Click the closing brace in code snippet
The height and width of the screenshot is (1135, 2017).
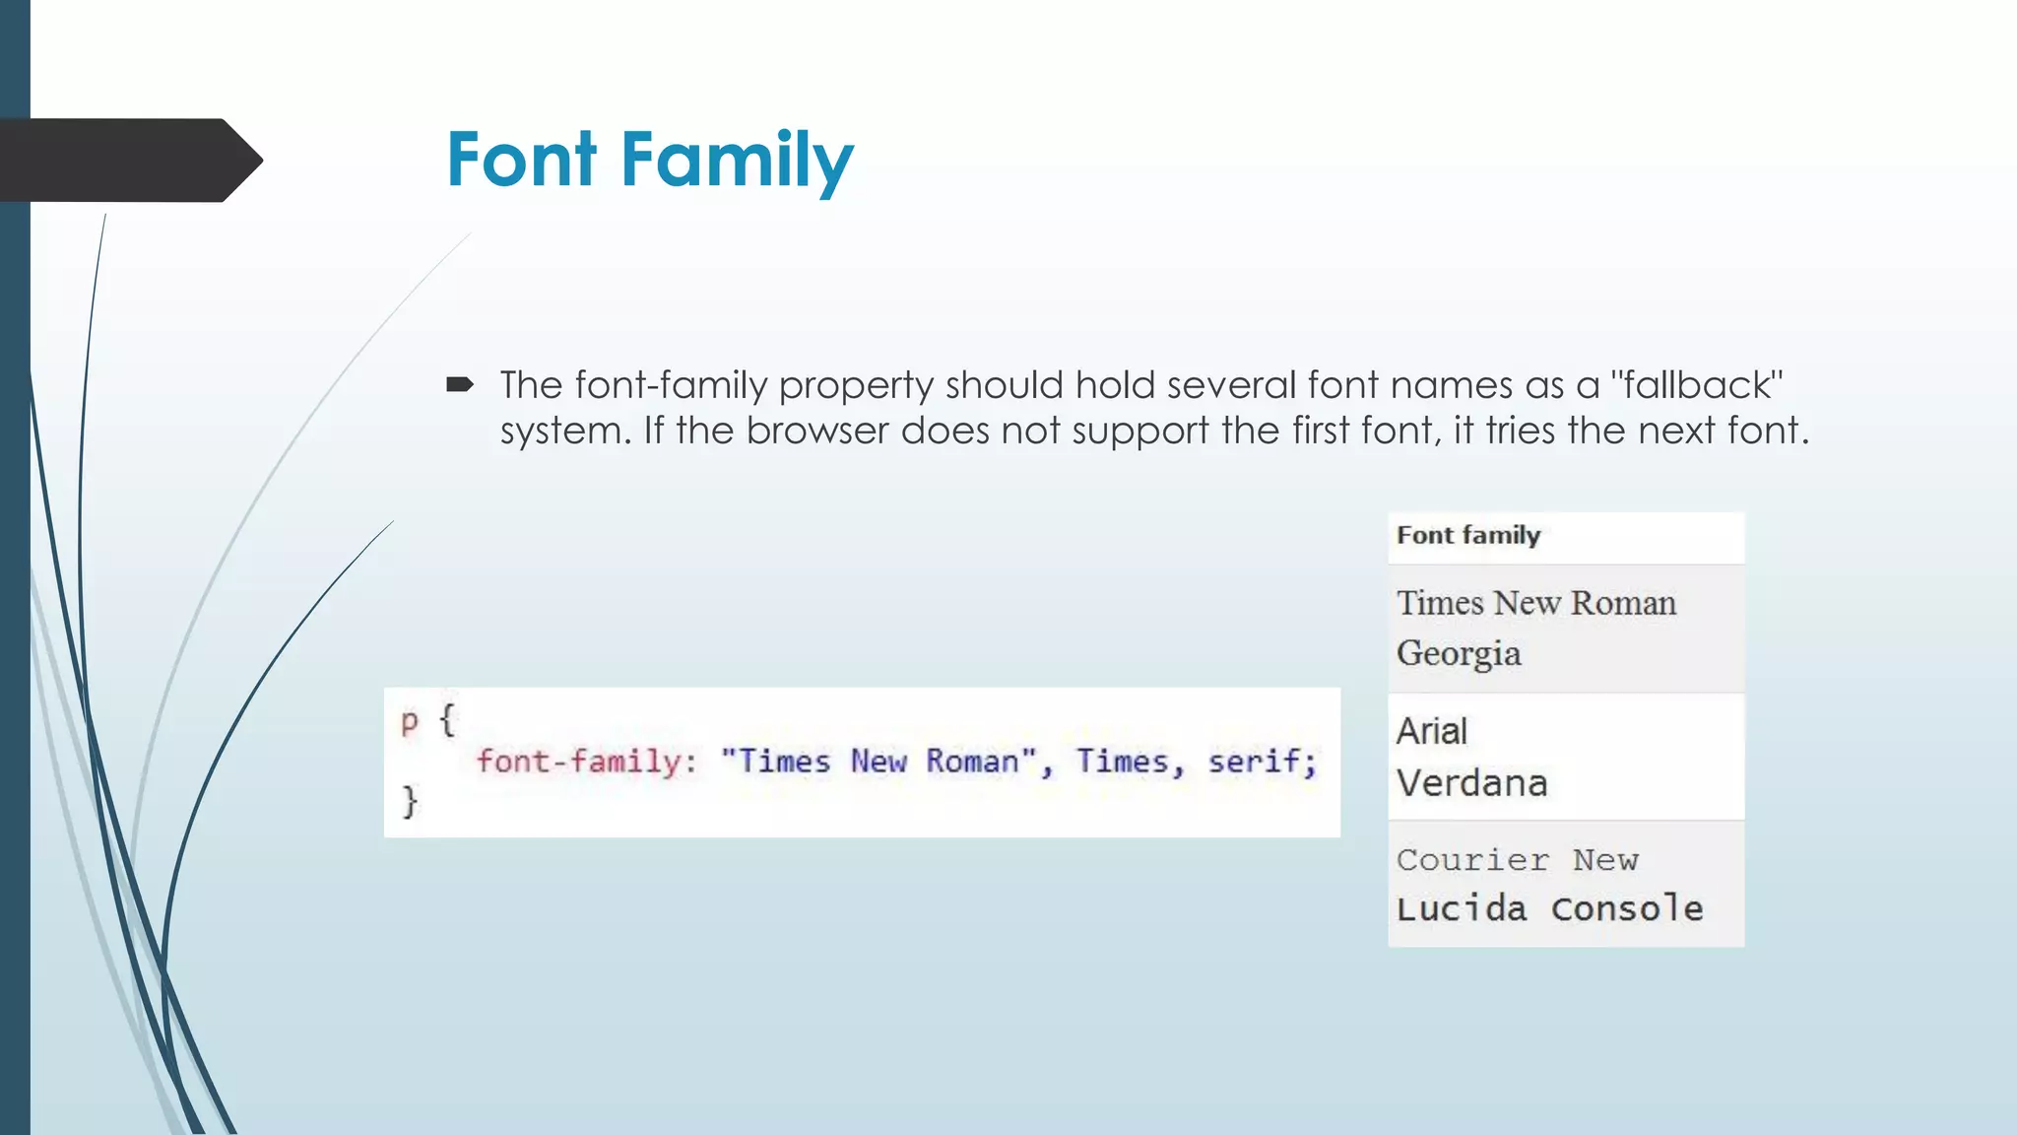[410, 801]
